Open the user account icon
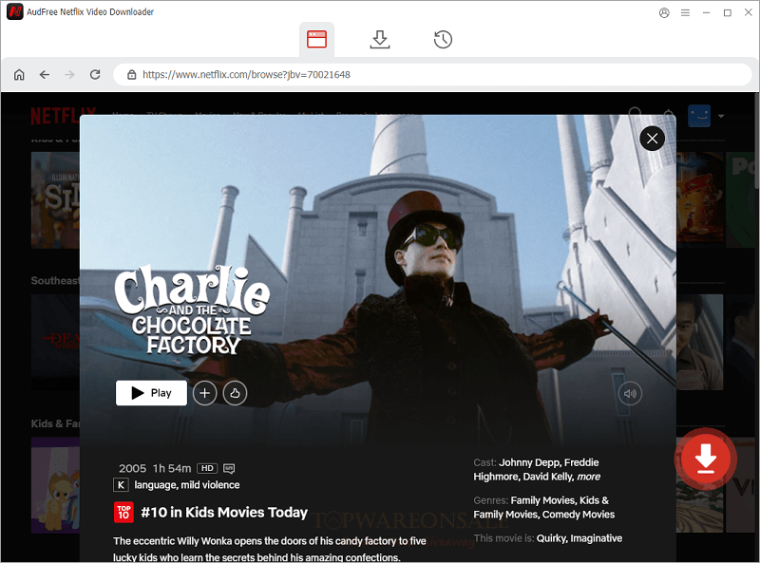The height and width of the screenshot is (563, 760). (x=664, y=13)
